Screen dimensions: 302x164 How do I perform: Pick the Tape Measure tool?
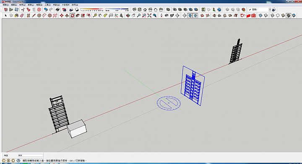click(95, 16)
